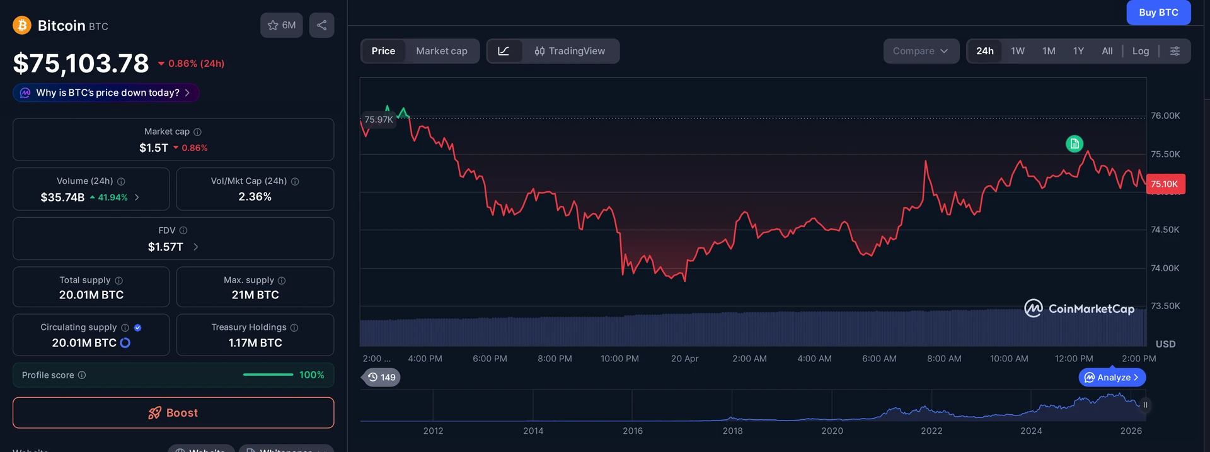Open 'Why is BTC's price down today?'

point(106,93)
